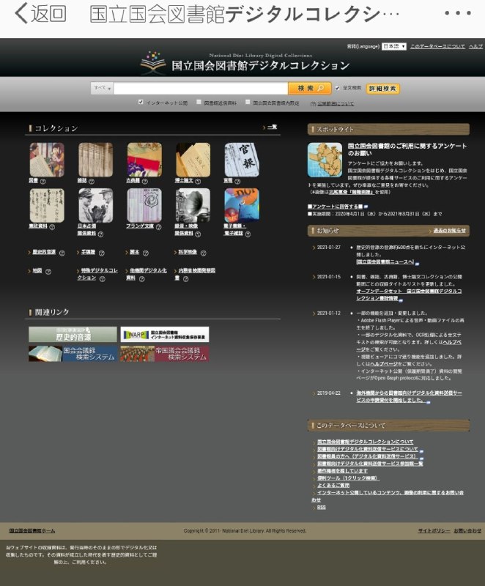Open the アンケートに回答する link
This screenshot has height=586, width=485.
(335, 207)
